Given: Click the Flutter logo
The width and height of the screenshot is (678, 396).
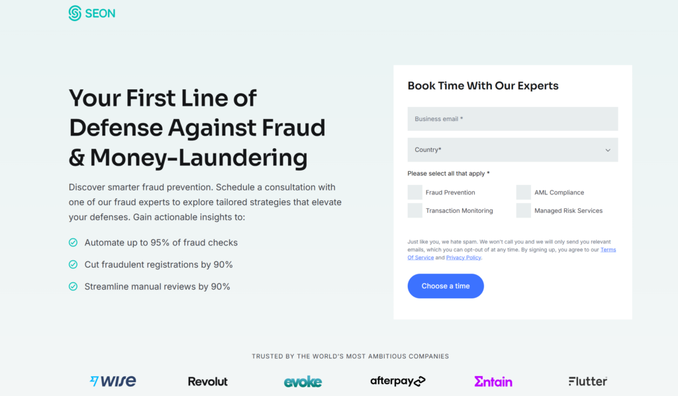Looking at the screenshot, I should click(587, 381).
